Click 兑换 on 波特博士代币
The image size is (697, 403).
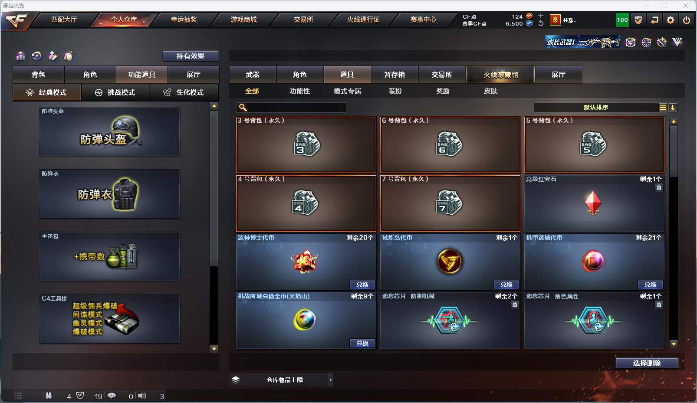point(362,285)
